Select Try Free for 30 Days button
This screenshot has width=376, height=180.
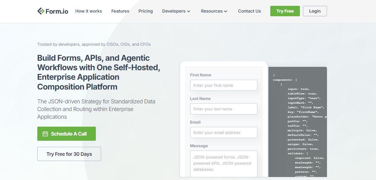(69, 154)
